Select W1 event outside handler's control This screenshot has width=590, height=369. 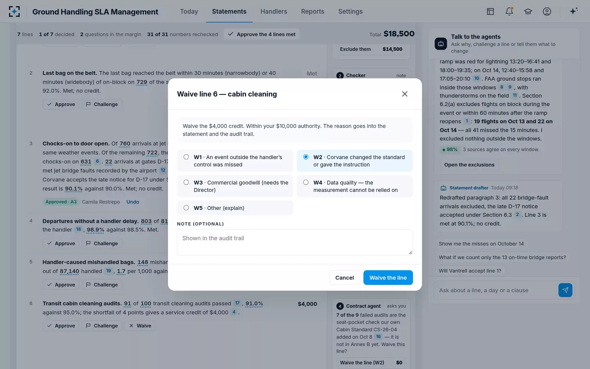235,161
